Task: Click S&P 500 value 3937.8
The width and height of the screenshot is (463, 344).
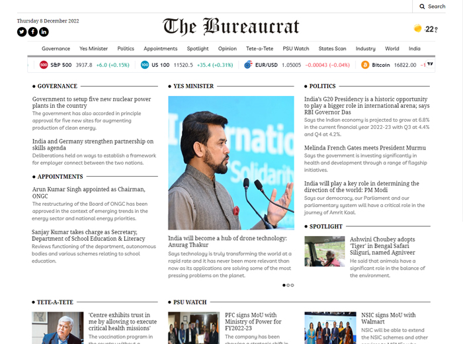Action: tap(84, 65)
